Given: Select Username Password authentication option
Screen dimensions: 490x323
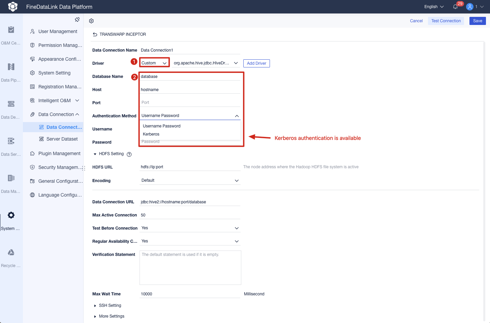Looking at the screenshot, I should click(162, 126).
